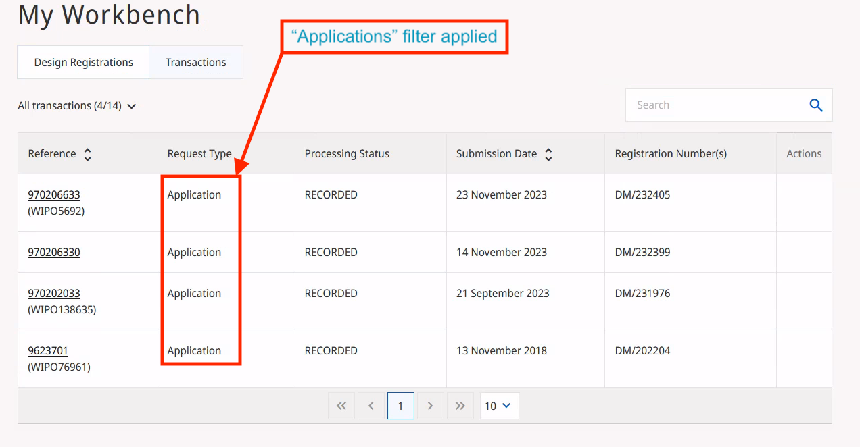Click the search magnifier icon
Image resolution: width=860 pixels, height=447 pixels.
pyautogui.click(x=816, y=105)
